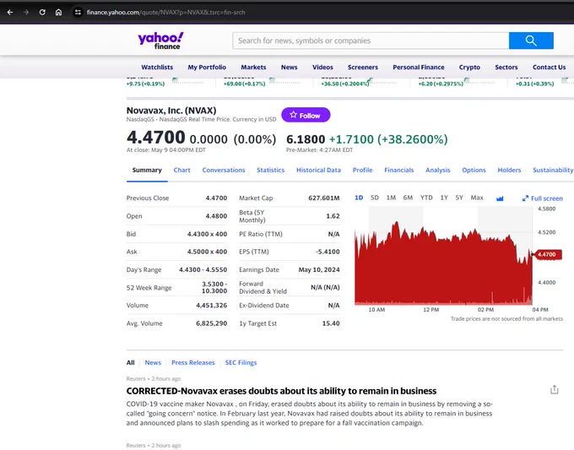Select the Summary tab
The image size is (574, 450).
(147, 170)
